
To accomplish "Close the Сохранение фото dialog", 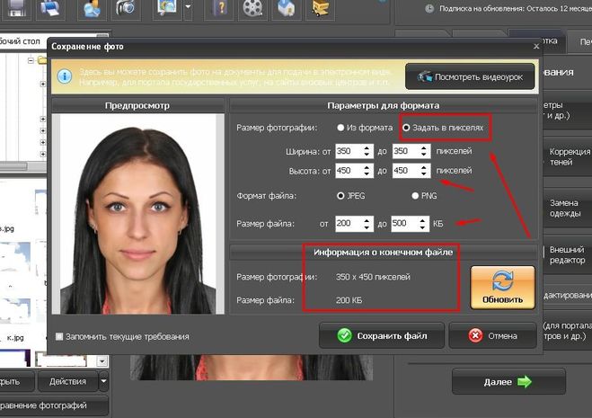I will click(x=535, y=45).
